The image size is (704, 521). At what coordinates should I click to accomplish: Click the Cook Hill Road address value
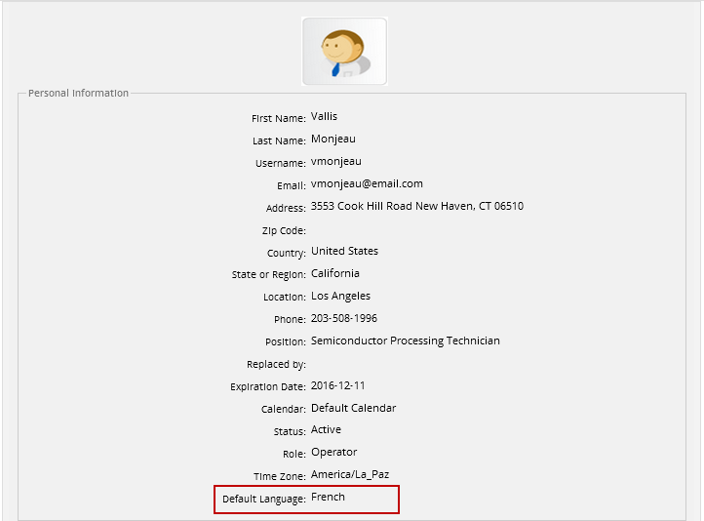pyautogui.click(x=416, y=207)
